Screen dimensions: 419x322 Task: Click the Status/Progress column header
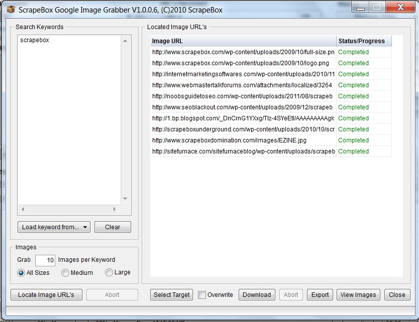pyautogui.click(x=364, y=41)
